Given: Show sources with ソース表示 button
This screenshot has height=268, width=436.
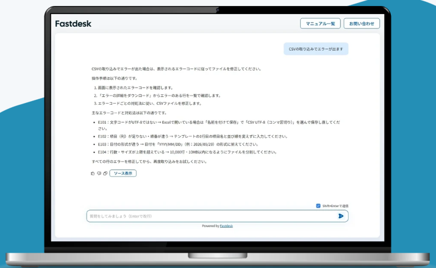Looking at the screenshot, I should click(123, 174).
